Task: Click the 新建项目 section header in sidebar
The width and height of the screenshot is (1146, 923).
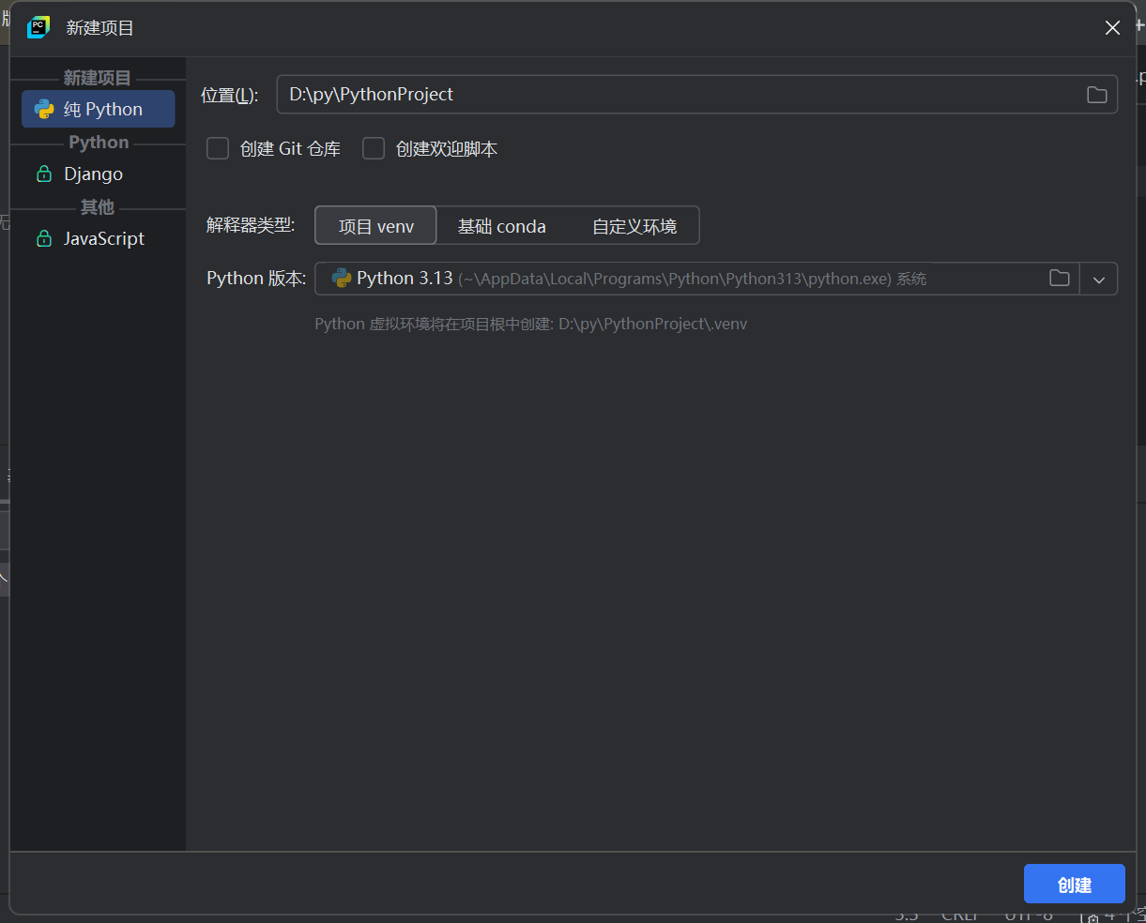Action: click(x=98, y=78)
